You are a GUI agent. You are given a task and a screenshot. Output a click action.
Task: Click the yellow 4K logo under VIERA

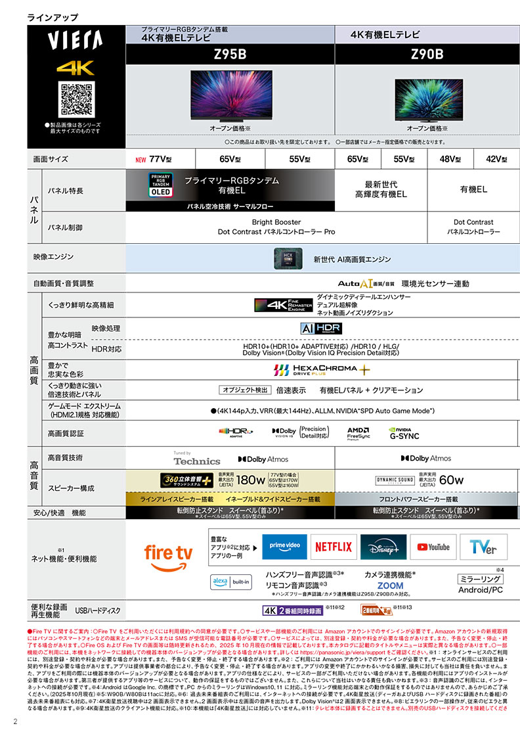click(76, 67)
